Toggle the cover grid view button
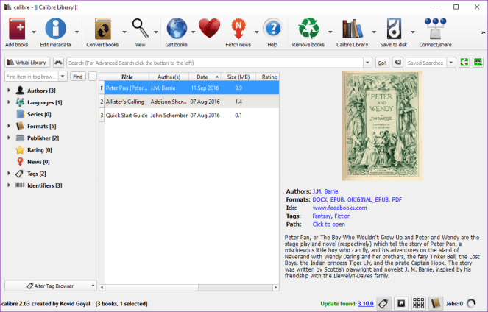Image resolution: width=488 pixels, height=312 pixels. pos(418,302)
